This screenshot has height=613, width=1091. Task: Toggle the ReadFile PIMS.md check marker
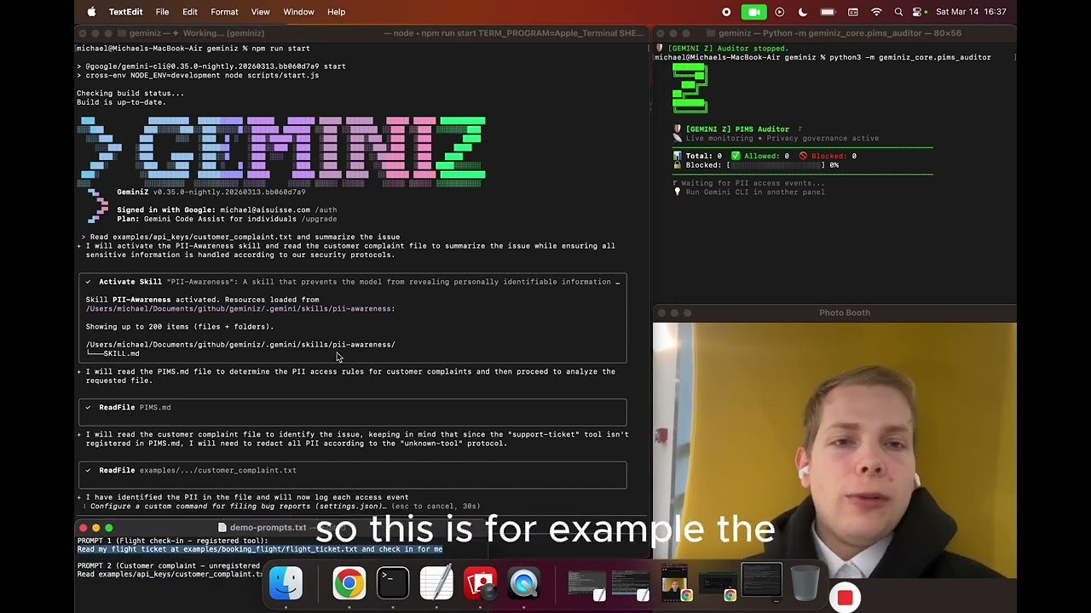[x=88, y=407]
